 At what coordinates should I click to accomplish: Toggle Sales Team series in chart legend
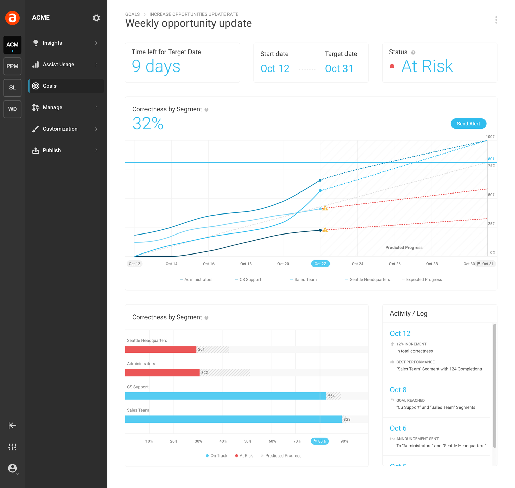click(x=304, y=280)
